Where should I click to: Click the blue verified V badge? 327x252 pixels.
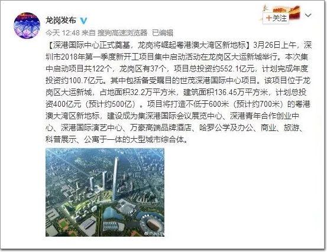pos(84,21)
